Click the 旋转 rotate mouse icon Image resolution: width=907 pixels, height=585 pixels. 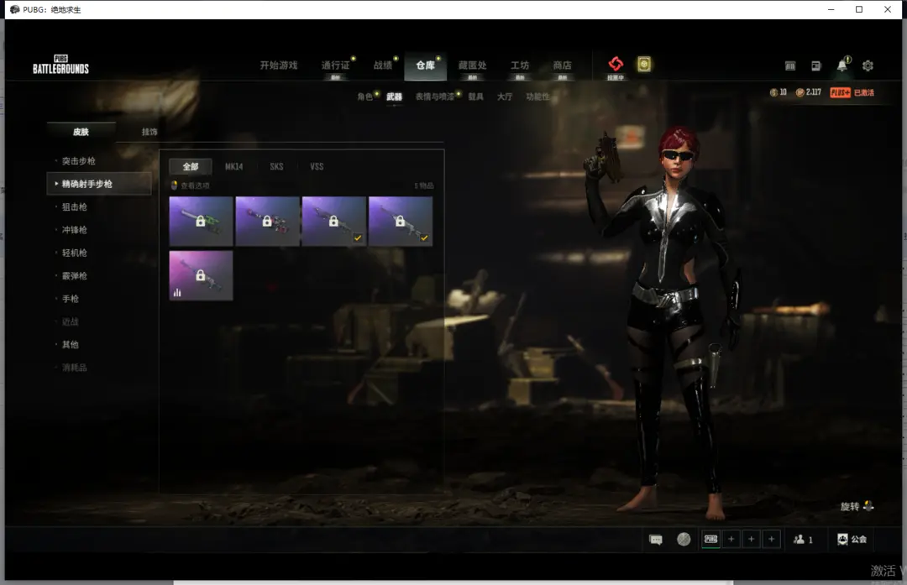click(857, 506)
